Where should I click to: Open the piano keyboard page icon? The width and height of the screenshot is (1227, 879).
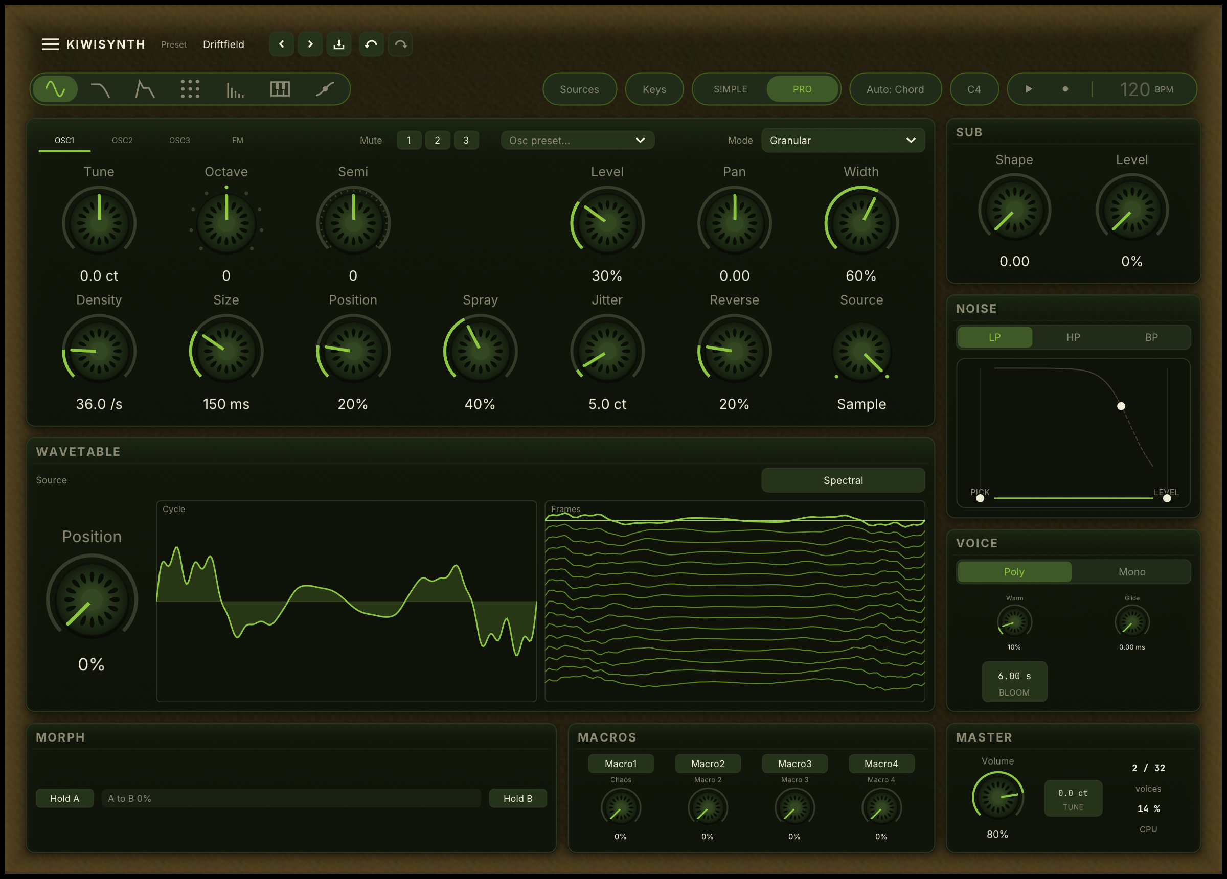[280, 89]
